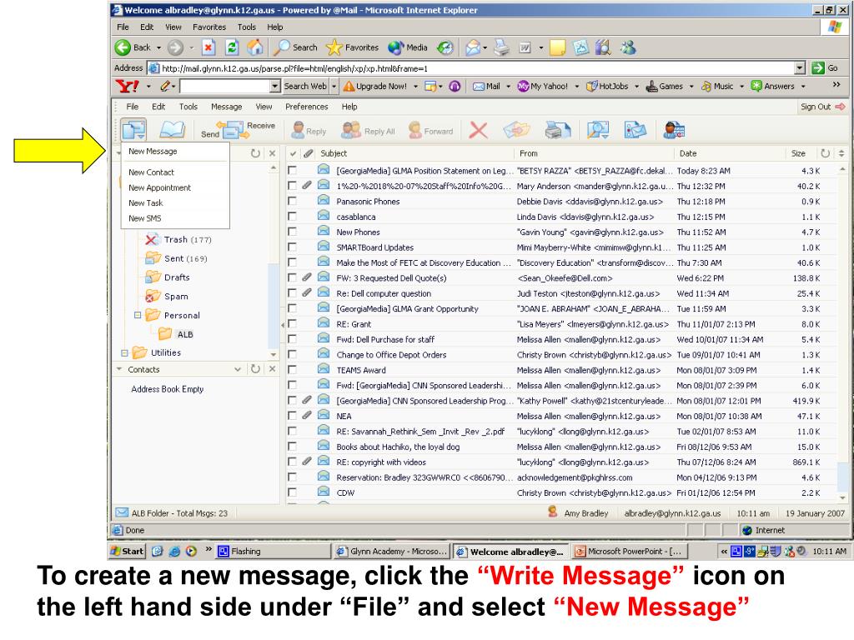Viewport: 854px width, 640px height.
Task: Check the RE: Grant message checkbox
Action: (293, 324)
